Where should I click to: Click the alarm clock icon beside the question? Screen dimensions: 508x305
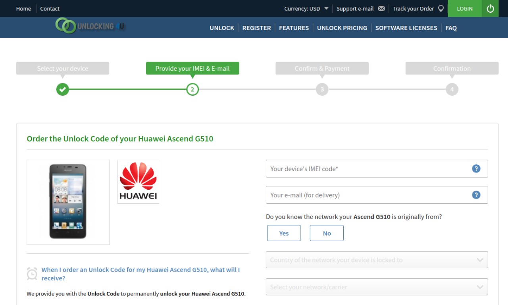click(32, 274)
